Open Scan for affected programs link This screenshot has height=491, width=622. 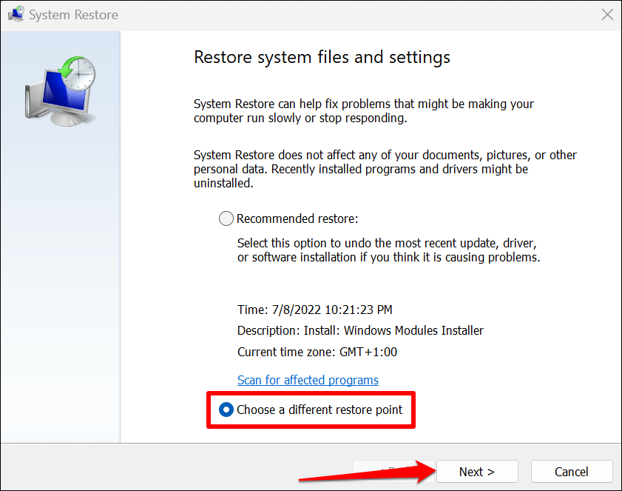pos(308,380)
